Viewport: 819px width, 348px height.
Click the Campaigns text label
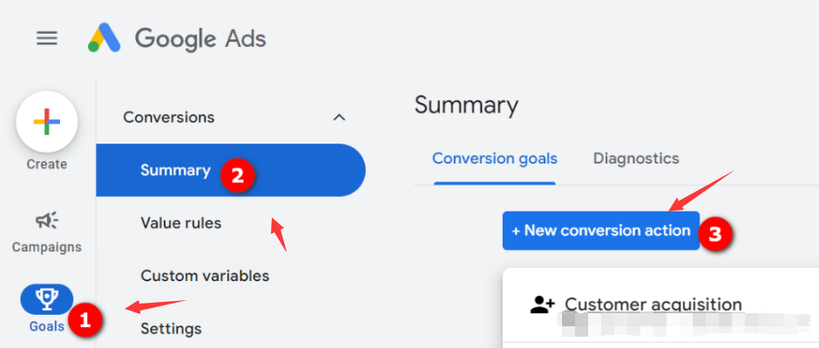click(47, 247)
